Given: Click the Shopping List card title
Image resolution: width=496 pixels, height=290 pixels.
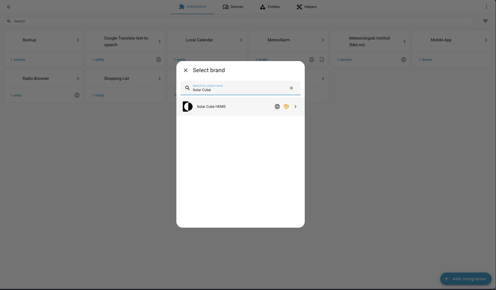Looking at the screenshot, I should pyautogui.click(x=117, y=79).
